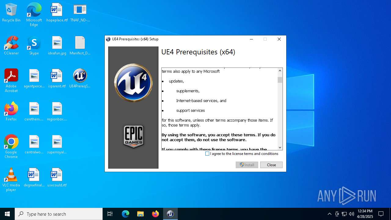The height and width of the screenshot is (220, 391).
Task: Close the UE4 Prerequisites window via X
Action: (x=279, y=39)
